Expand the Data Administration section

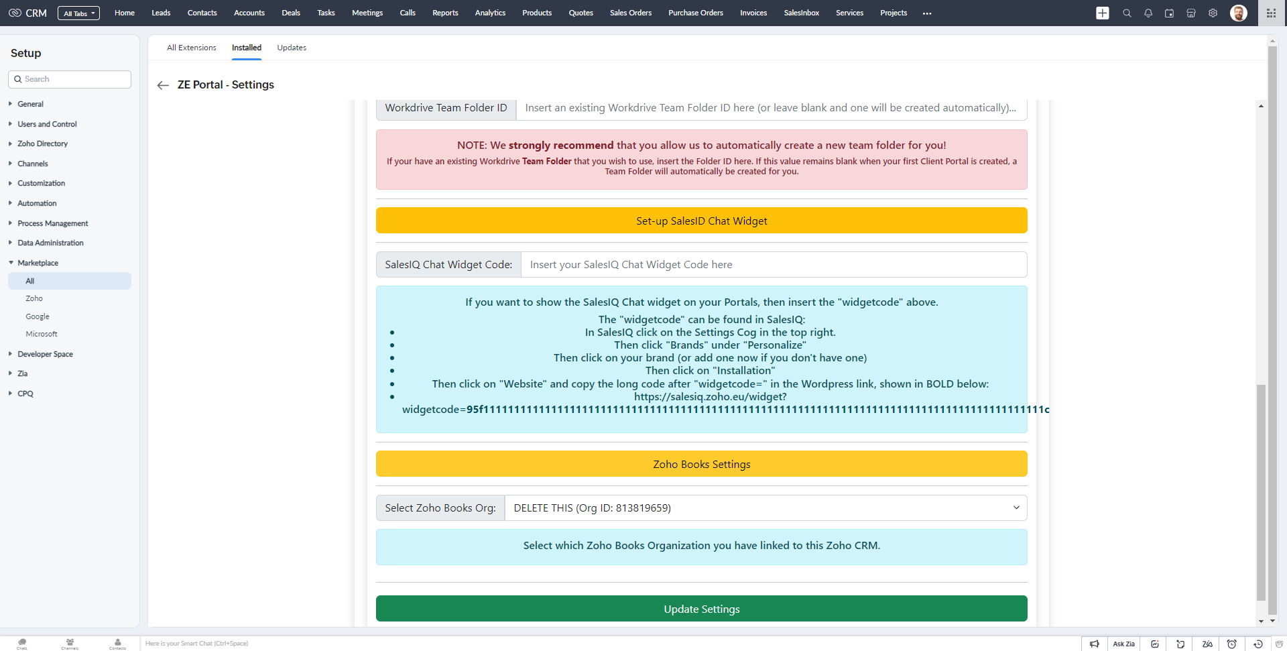[50, 243]
